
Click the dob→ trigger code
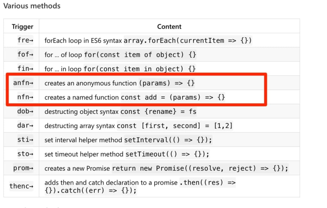(x=25, y=111)
